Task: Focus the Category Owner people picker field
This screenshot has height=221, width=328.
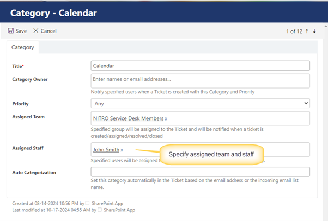Action: tap(200, 81)
